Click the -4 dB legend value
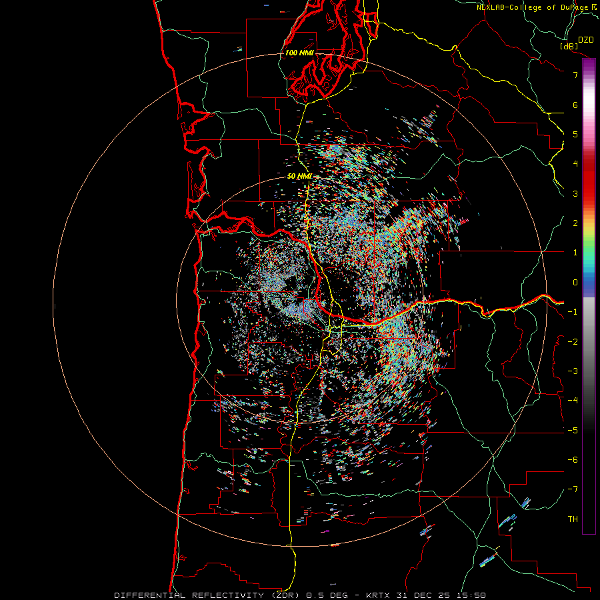The width and height of the screenshot is (600, 600). pos(573,400)
